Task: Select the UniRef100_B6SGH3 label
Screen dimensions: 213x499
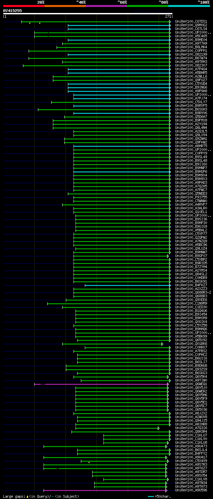Action: click(191, 110)
